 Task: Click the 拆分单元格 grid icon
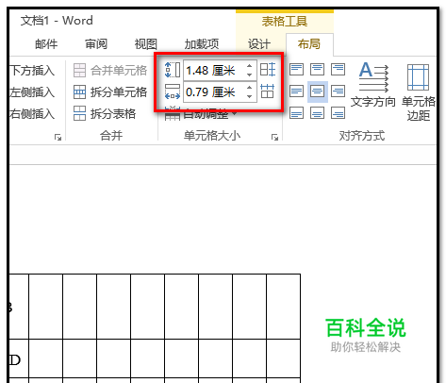pos(79,92)
